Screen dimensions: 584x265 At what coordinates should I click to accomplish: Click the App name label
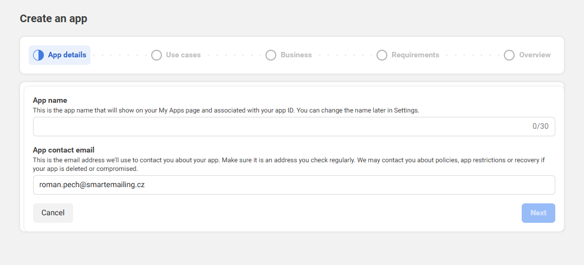(50, 101)
